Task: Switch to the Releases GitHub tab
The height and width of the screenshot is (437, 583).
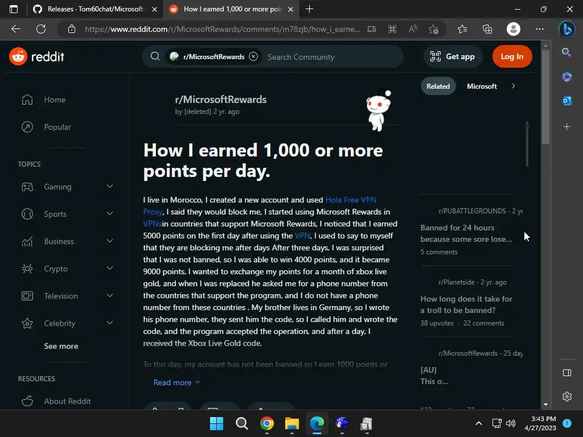Action: click(95, 9)
